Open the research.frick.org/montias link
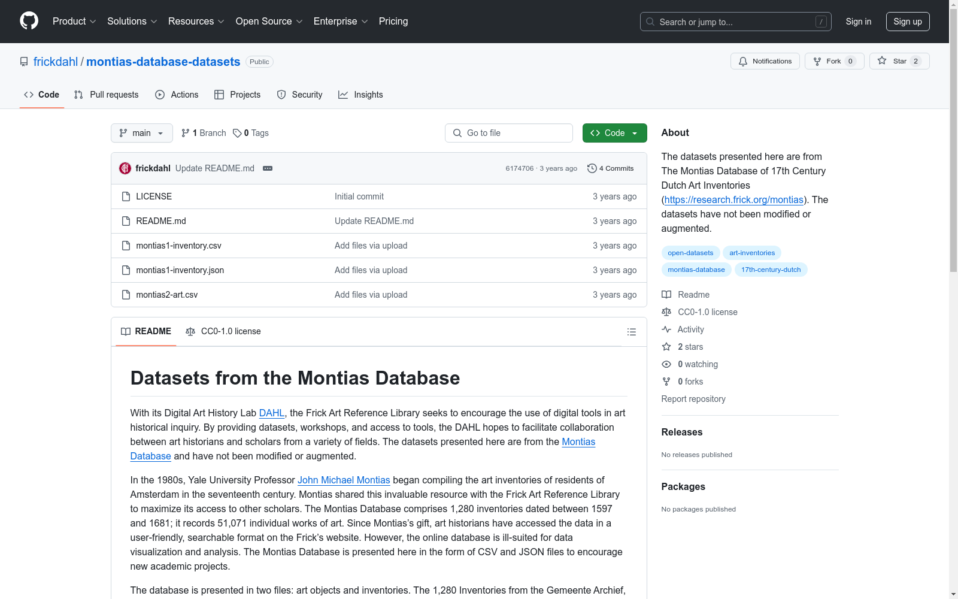 tap(734, 199)
